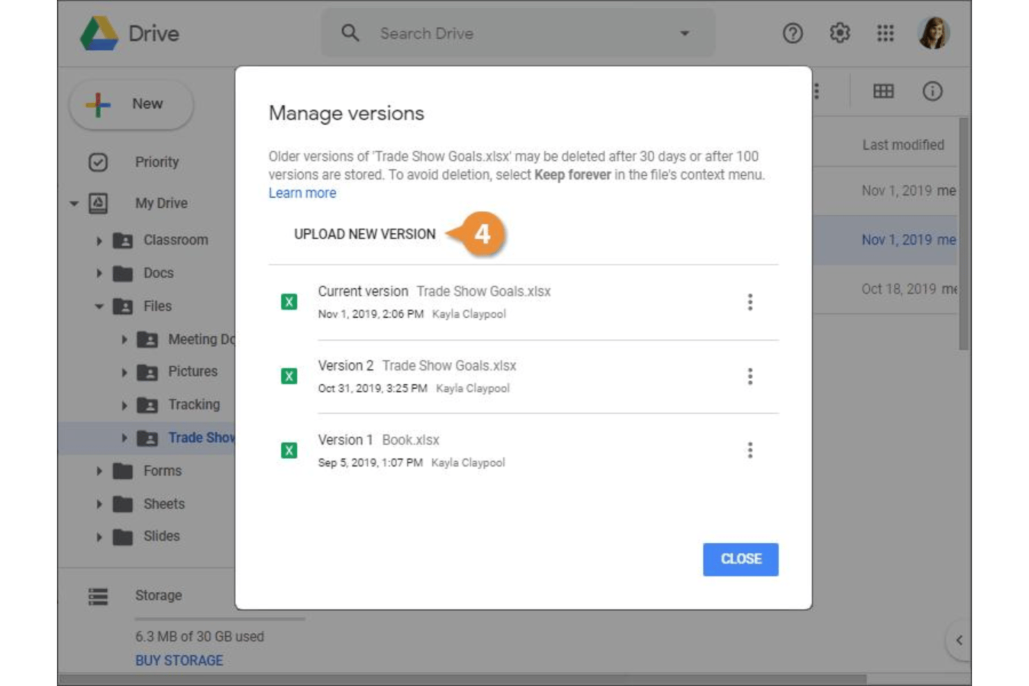This screenshot has height=686, width=1029.
Task: Click the Priority checkmark icon
Action: (98, 162)
